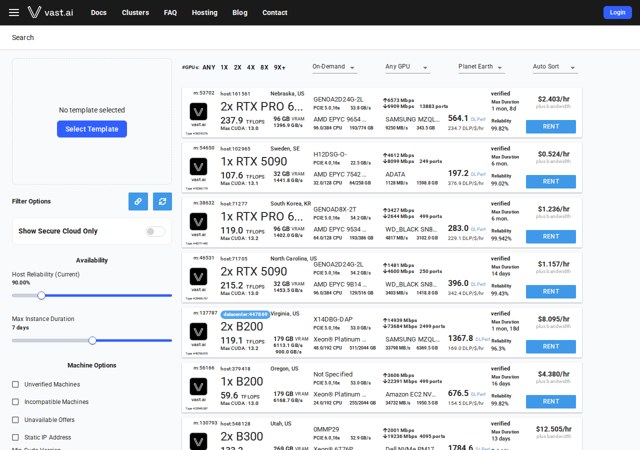Click host:161561 label
This screenshot has width=640, height=450.
(235, 94)
